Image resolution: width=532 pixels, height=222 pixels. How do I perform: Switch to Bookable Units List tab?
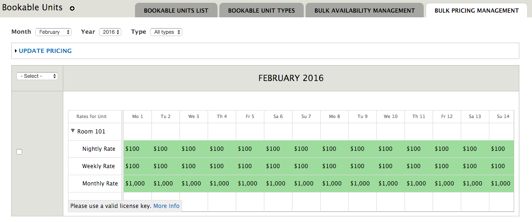pyautogui.click(x=176, y=10)
